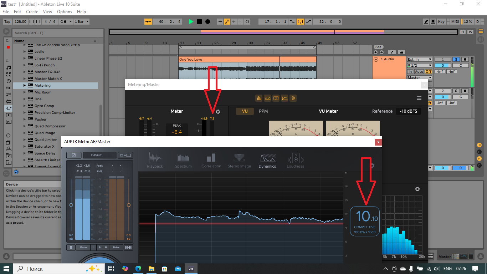Start playback with the green Play button
Image resolution: width=487 pixels, height=274 pixels.
191,22
